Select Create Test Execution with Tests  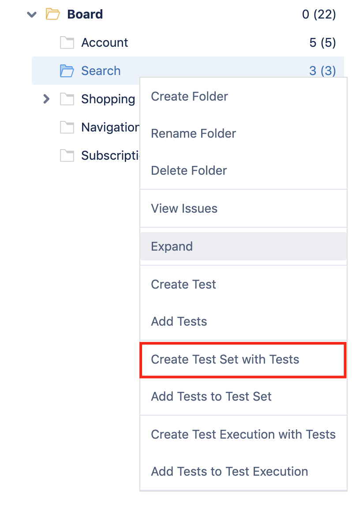(x=243, y=434)
